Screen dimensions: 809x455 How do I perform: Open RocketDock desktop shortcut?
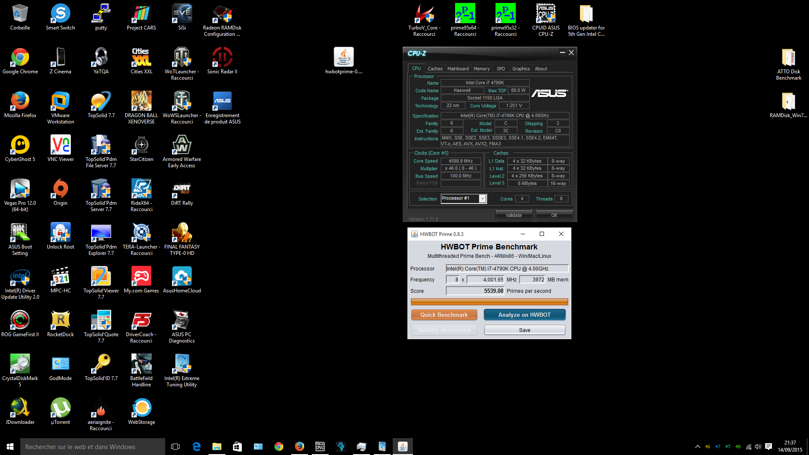point(60,324)
